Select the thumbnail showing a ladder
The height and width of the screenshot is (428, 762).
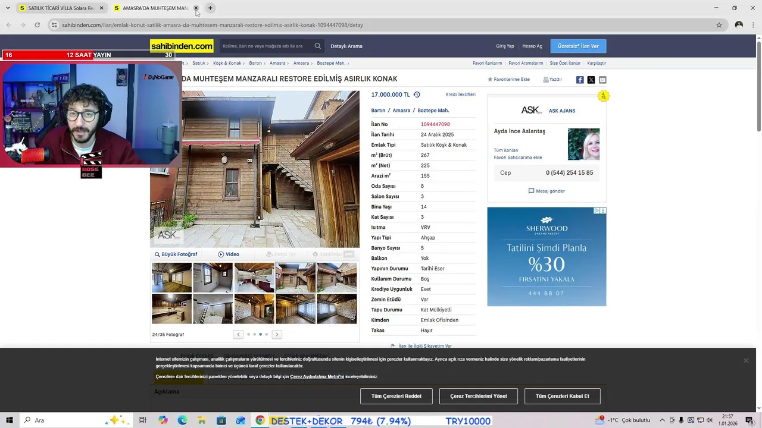pos(213,309)
